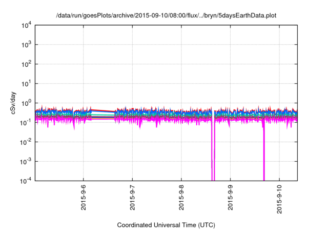
Task: Click the 10^-2 y-axis tick label
Action: click(x=26, y=142)
